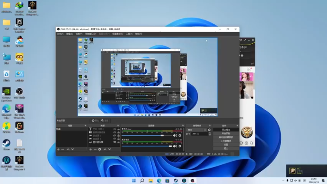Toggle visibility eye for 文本 (GDI+) source
This screenshot has width=327, height=184.
click(x=114, y=129)
